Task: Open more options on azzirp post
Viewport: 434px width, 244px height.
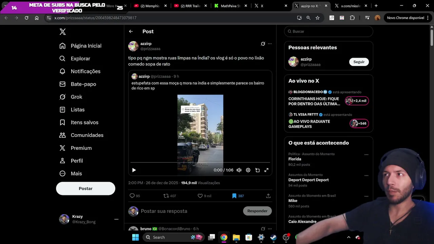Action: [x=270, y=44]
